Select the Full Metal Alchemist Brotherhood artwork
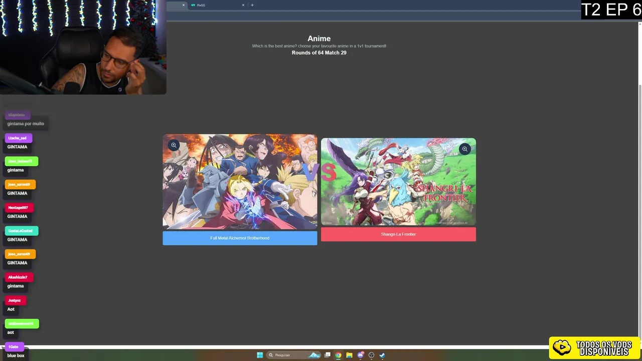The height and width of the screenshot is (361, 642). pos(240,182)
